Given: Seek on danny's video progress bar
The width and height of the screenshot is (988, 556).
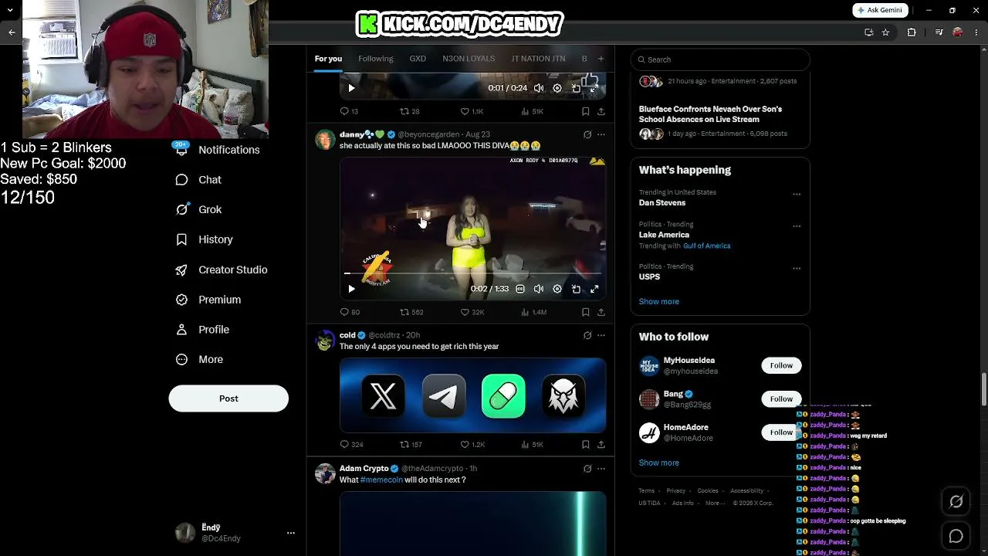Looking at the screenshot, I should (x=472, y=273).
